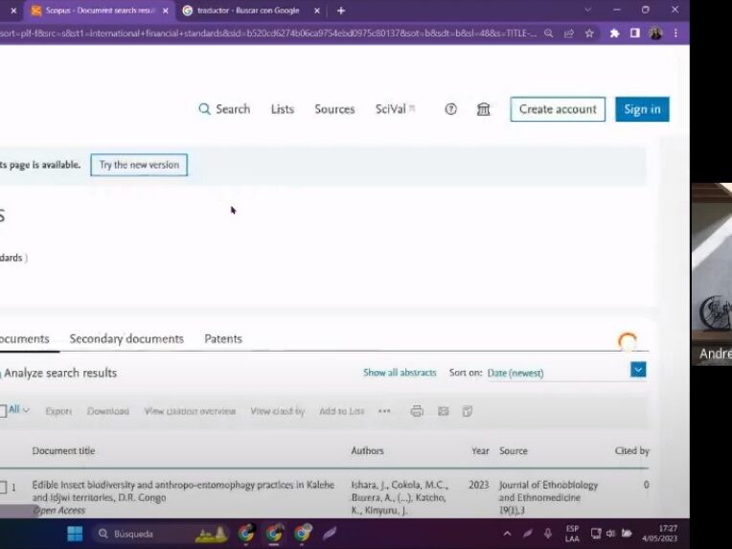Screen dimensions: 732x549
Task: Open the Sources menu item
Action: pyautogui.click(x=334, y=109)
